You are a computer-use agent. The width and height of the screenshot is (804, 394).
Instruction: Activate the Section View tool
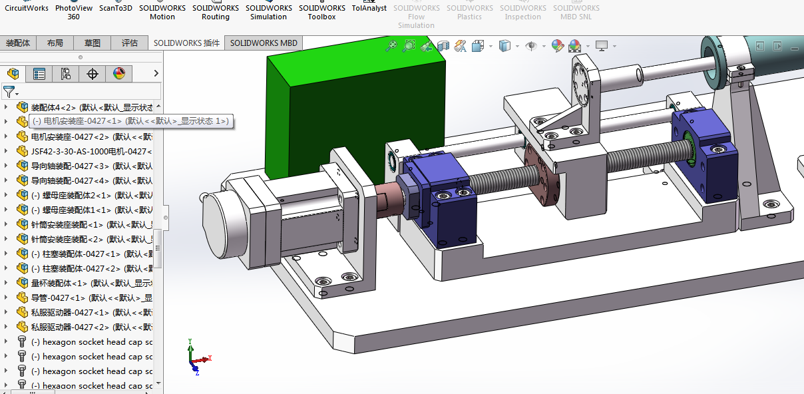point(443,46)
